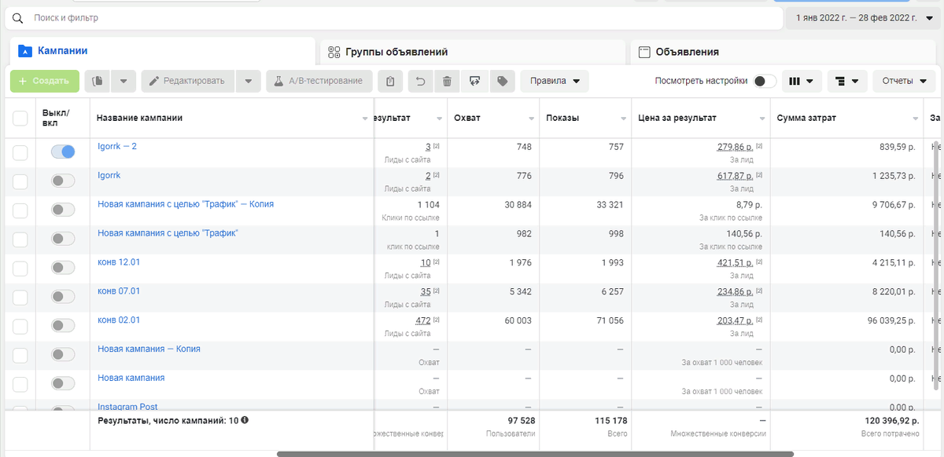Click the ad sets grid icon
944x457 pixels.
(x=334, y=52)
